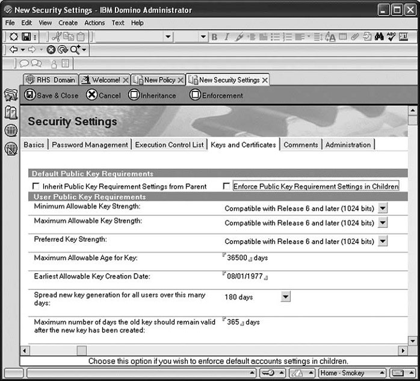Click the insert table icon
The width and height of the screenshot is (420, 381).
pos(343,37)
